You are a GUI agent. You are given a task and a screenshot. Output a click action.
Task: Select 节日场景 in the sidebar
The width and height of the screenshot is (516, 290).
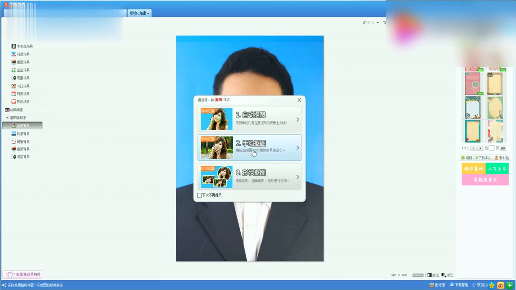[20, 86]
